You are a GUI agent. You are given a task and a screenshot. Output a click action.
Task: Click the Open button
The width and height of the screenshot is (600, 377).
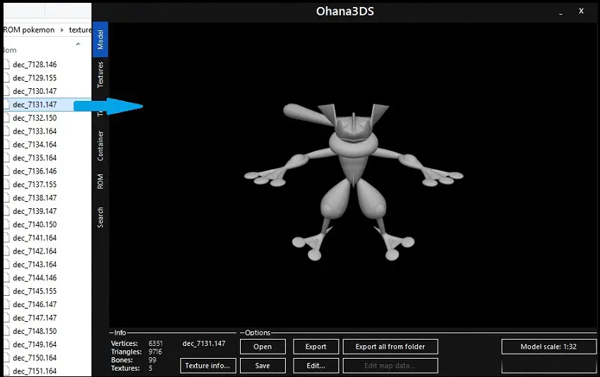click(x=263, y=347)
